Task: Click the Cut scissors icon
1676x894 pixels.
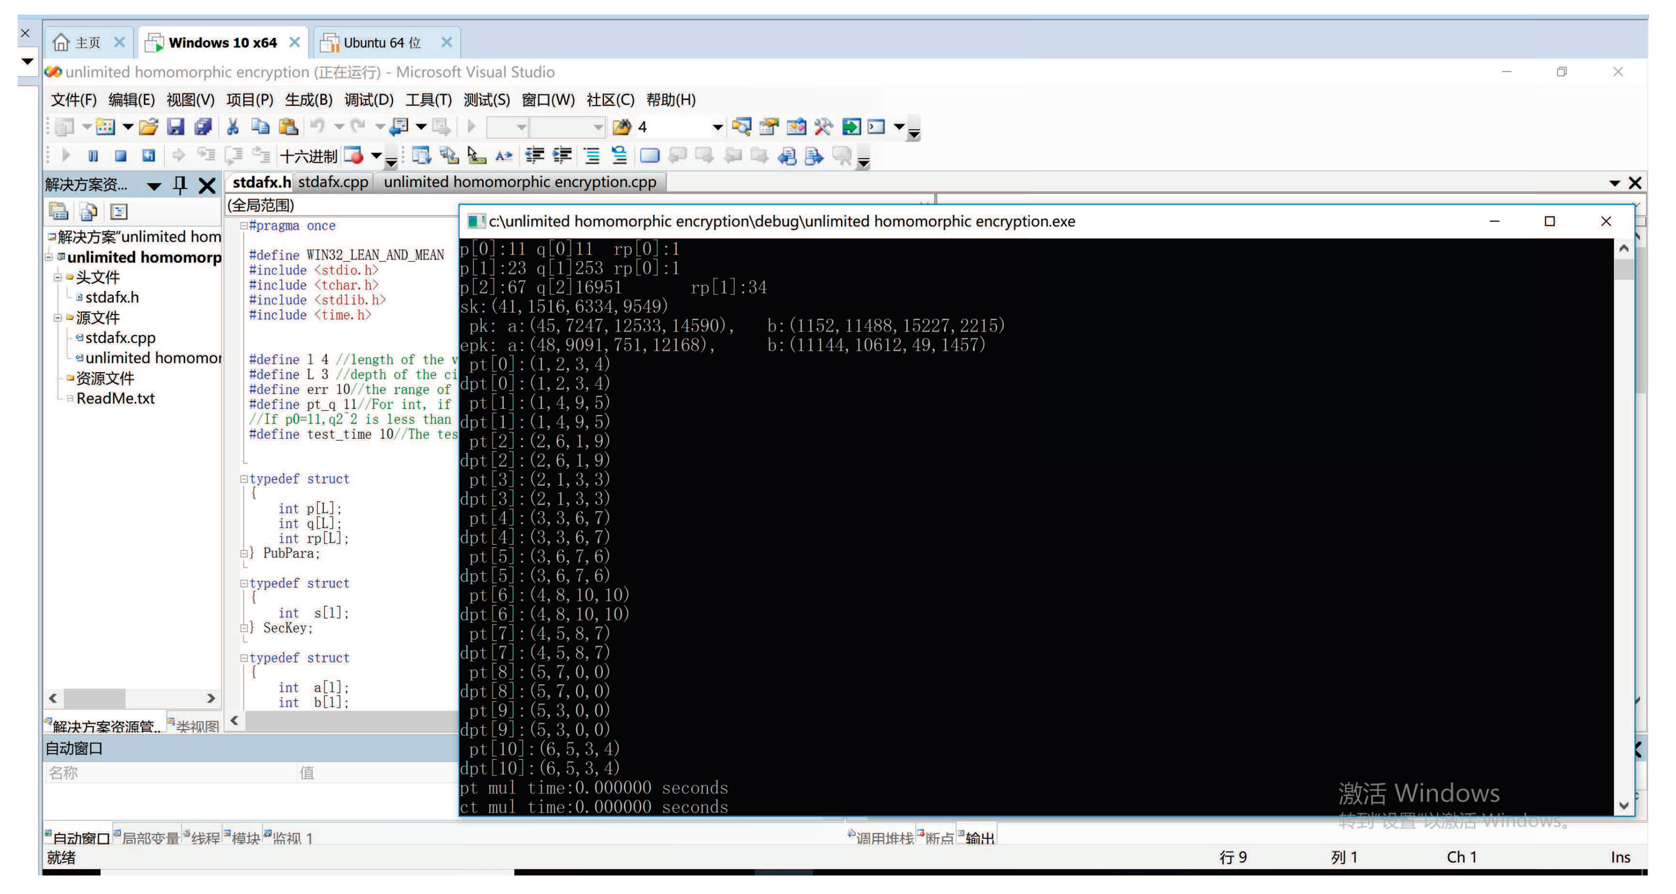Action: click(x=232, y=127)
